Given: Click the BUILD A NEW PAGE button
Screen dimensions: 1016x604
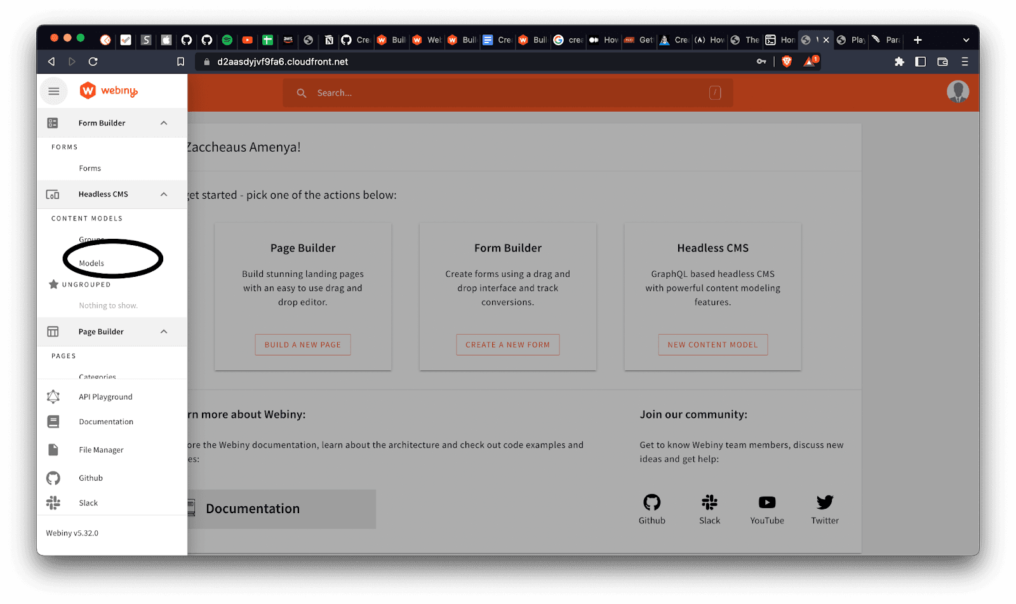Looking at the screenshot, I should coord(303,345).
